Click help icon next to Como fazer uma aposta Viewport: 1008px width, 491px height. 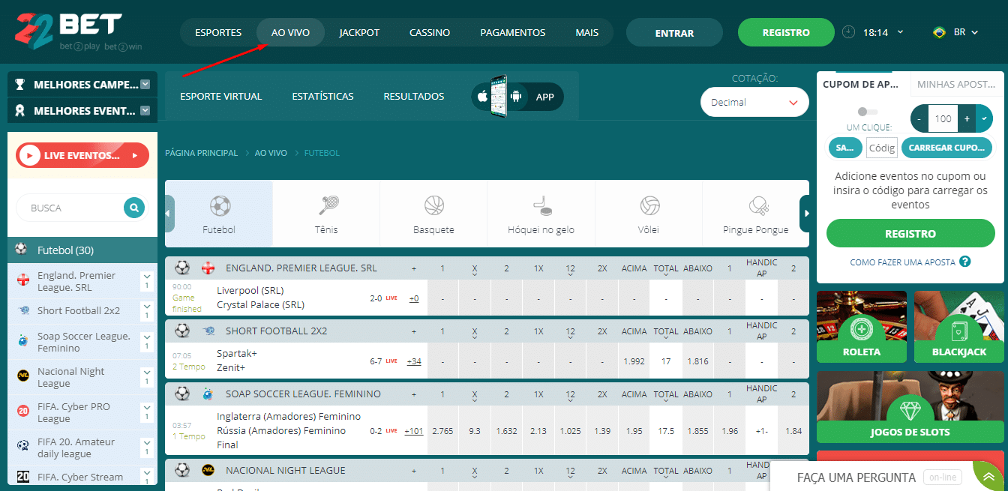click(x=965, y=262)
